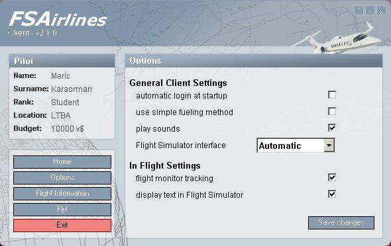
Task: Click the Pilot panel header
Action: click(x=62, y=61)
